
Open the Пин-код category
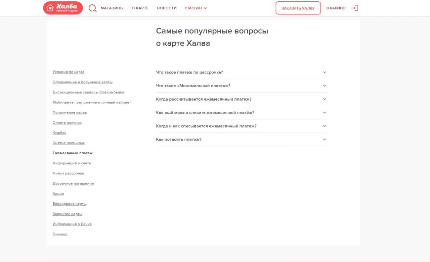point(60,234)
